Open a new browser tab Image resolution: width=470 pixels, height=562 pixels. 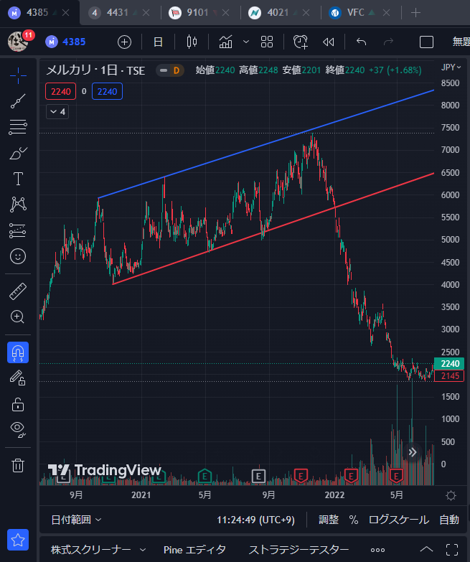(415, 13)
